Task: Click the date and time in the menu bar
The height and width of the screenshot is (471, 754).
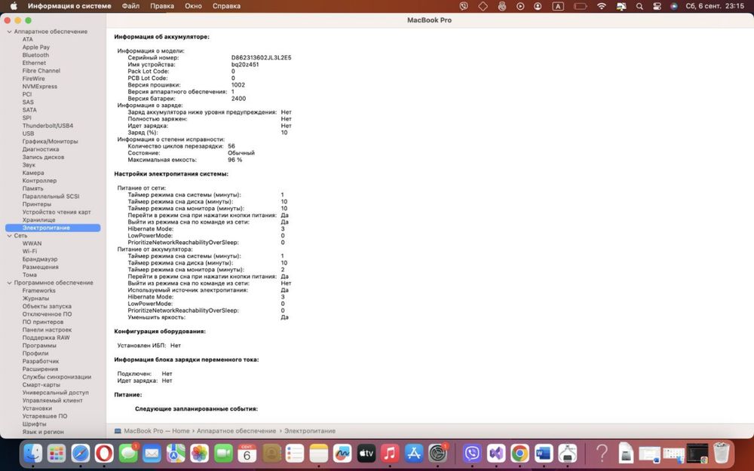Action: (x=715, y=6)
